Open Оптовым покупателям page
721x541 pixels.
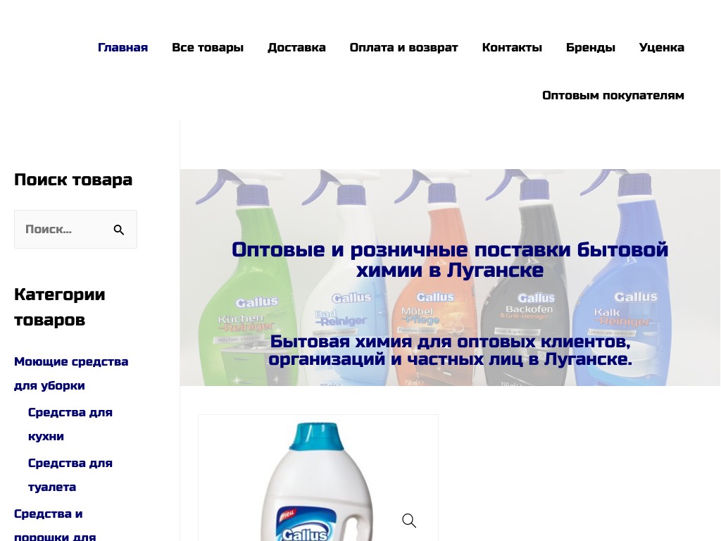coord(613,95)
